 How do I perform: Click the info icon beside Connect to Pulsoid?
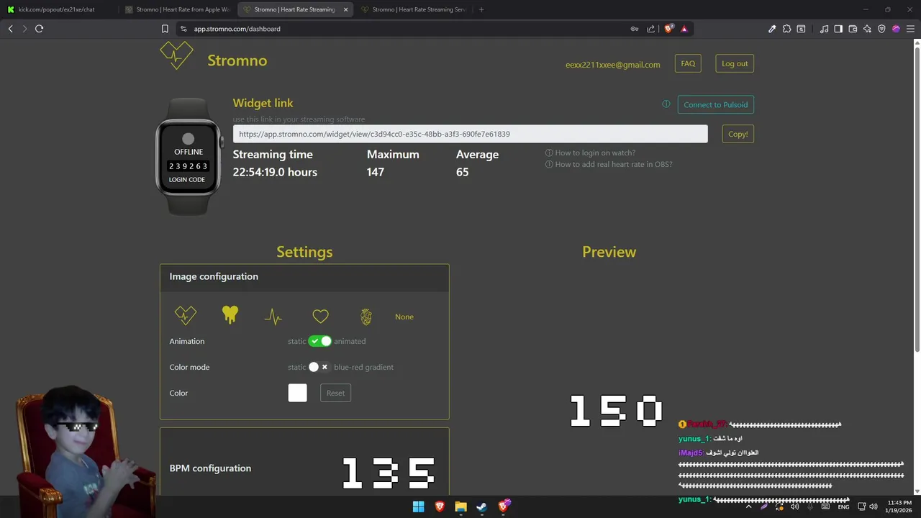coord(666,104)
